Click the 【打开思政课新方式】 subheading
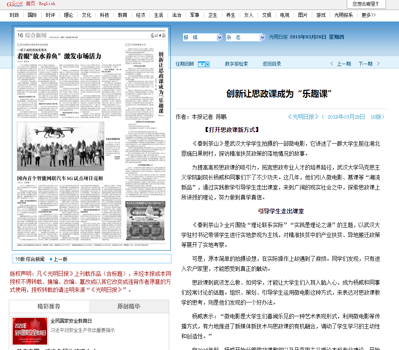 point(232,130)
